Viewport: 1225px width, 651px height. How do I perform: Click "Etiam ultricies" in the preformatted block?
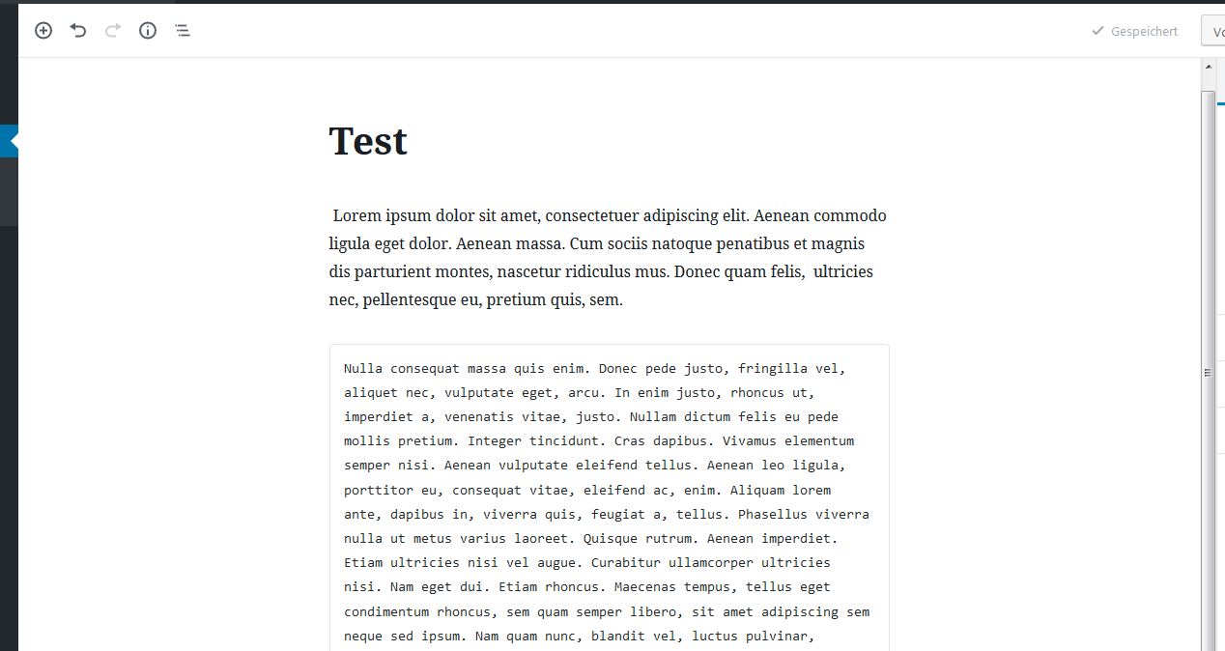pyautogui.click(x=401, y=562)
